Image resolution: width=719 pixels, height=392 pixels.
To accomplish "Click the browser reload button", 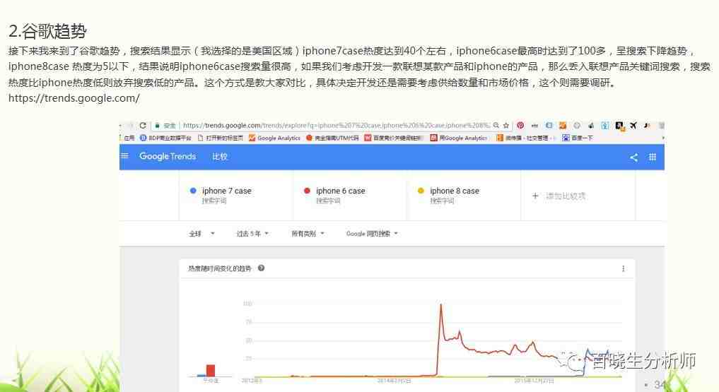I will tap(143, 125).
